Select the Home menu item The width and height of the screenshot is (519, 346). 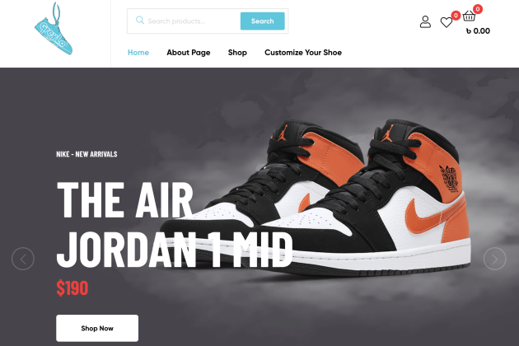138,53
